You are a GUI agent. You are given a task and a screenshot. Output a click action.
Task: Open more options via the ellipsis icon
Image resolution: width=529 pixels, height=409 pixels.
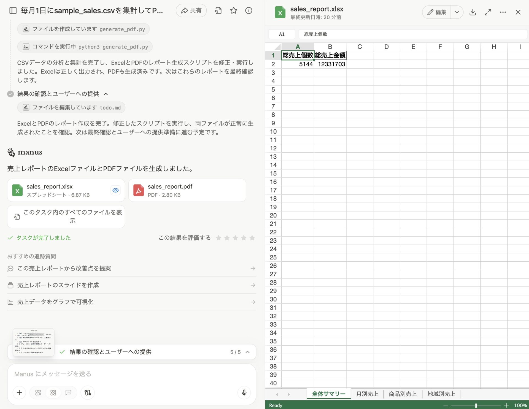click(x=503, y=12)
